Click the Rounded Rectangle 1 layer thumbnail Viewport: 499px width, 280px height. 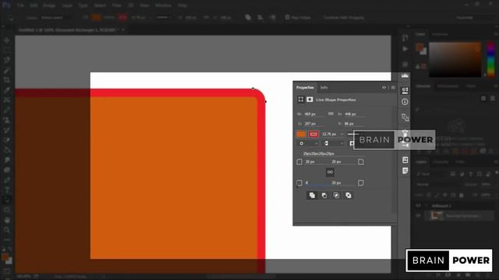coord(437,216)
